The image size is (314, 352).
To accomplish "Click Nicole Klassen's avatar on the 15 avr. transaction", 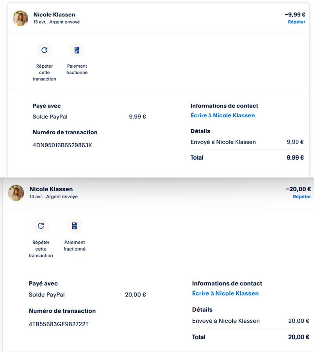I will pos(21,18).
